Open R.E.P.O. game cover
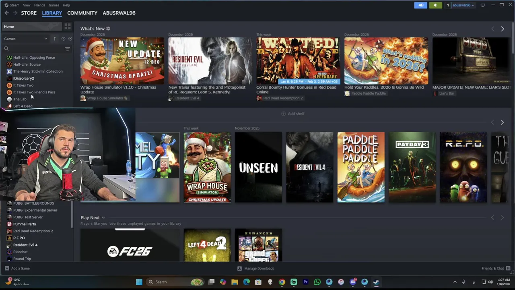 click(x=463, y=167)
